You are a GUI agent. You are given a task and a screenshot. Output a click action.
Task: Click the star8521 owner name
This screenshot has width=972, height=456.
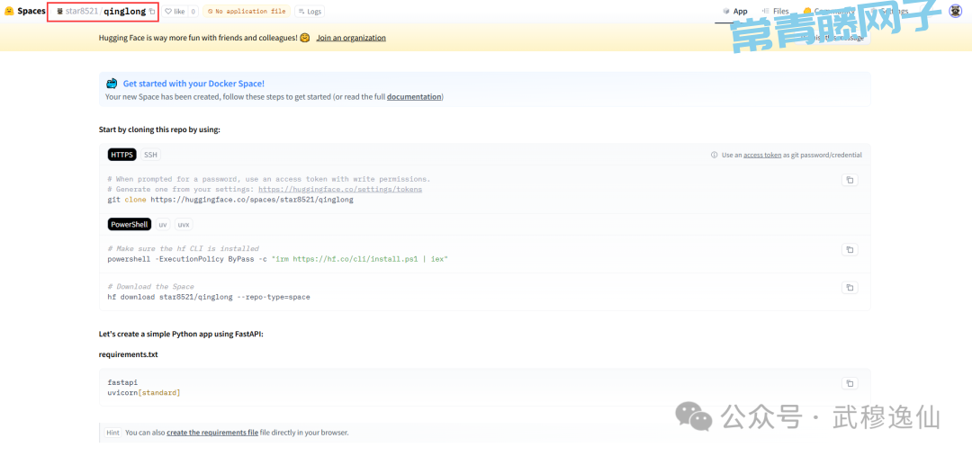tap(80, 12)
